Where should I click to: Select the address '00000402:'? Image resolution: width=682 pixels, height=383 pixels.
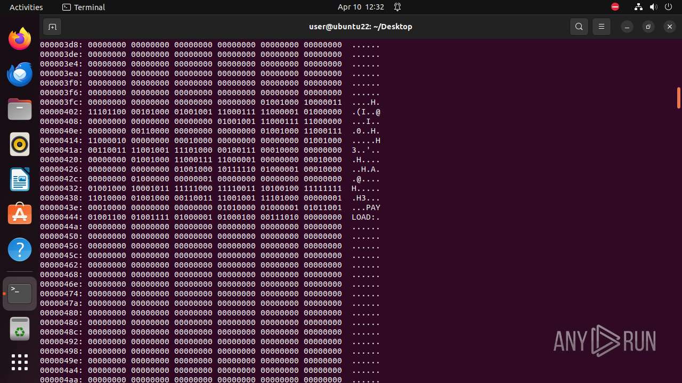click(x=61, y=112)
